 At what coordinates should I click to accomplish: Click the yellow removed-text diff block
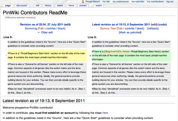(47, 55)
